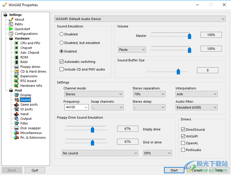
Task: Click the Start button
Action: click(174, 170)
